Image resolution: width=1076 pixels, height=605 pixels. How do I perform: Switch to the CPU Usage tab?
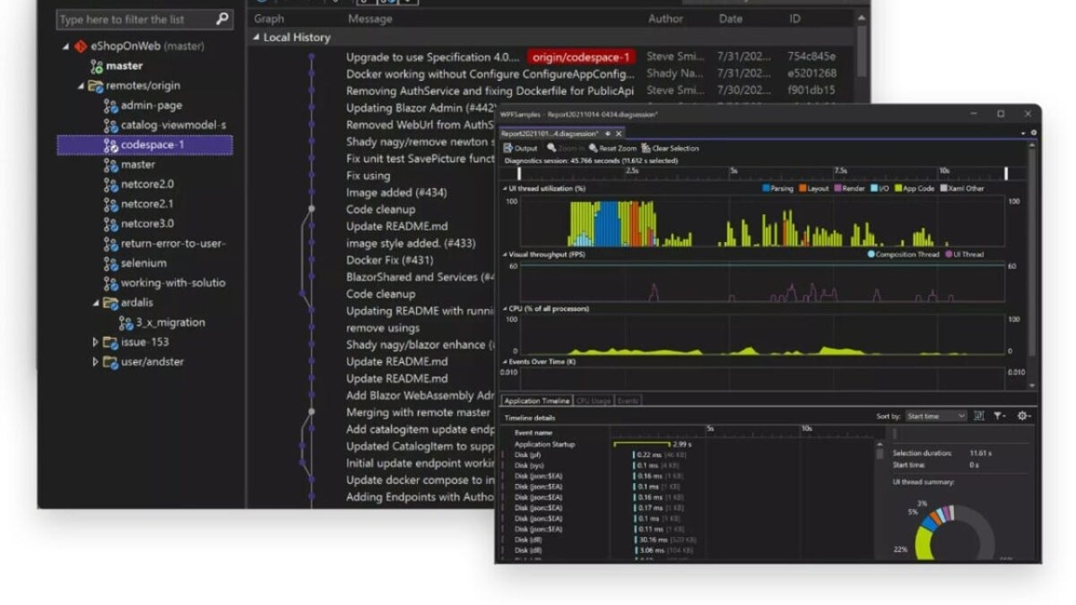[593, 401]
